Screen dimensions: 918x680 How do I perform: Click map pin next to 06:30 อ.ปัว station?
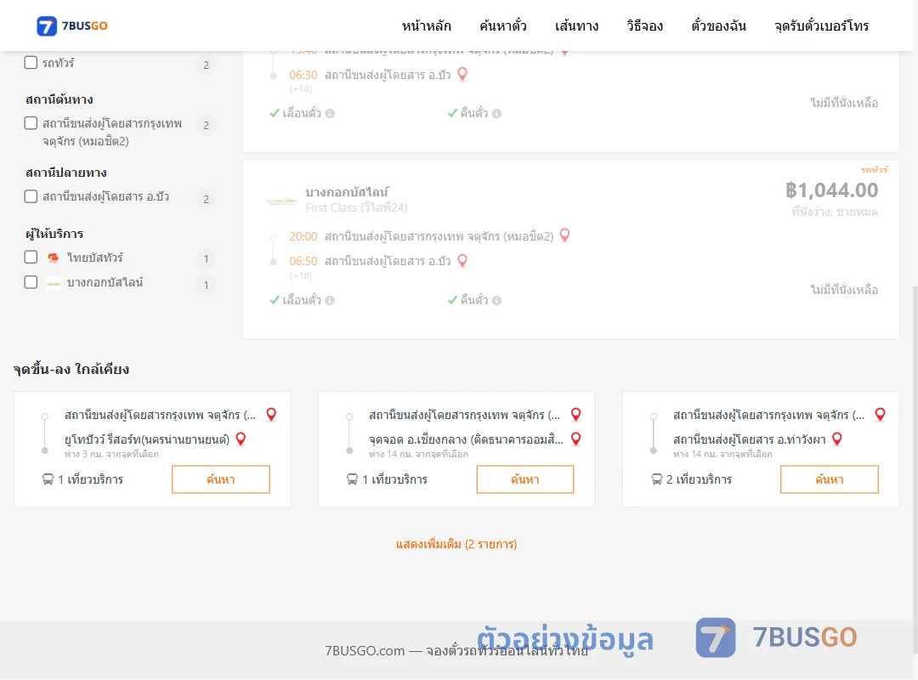tap(462, 75)
